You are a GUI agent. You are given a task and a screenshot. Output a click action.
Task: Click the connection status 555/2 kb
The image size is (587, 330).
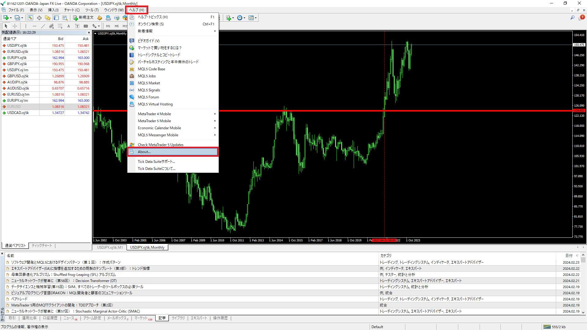coord(555,327)
